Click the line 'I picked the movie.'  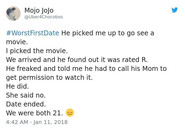point(37,51)
